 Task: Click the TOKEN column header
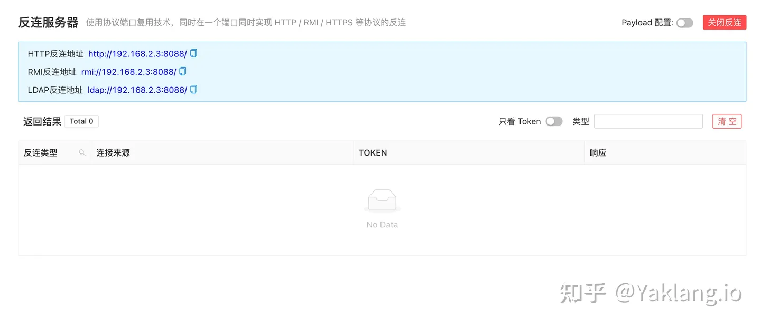469,153
